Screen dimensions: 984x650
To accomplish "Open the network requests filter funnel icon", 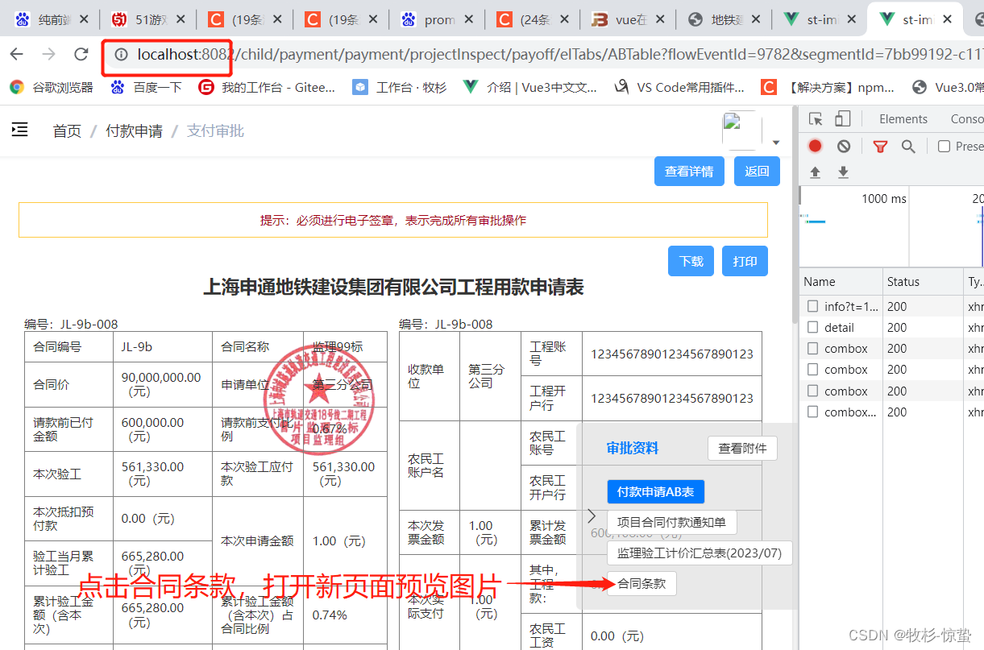I will click(880, 146).
